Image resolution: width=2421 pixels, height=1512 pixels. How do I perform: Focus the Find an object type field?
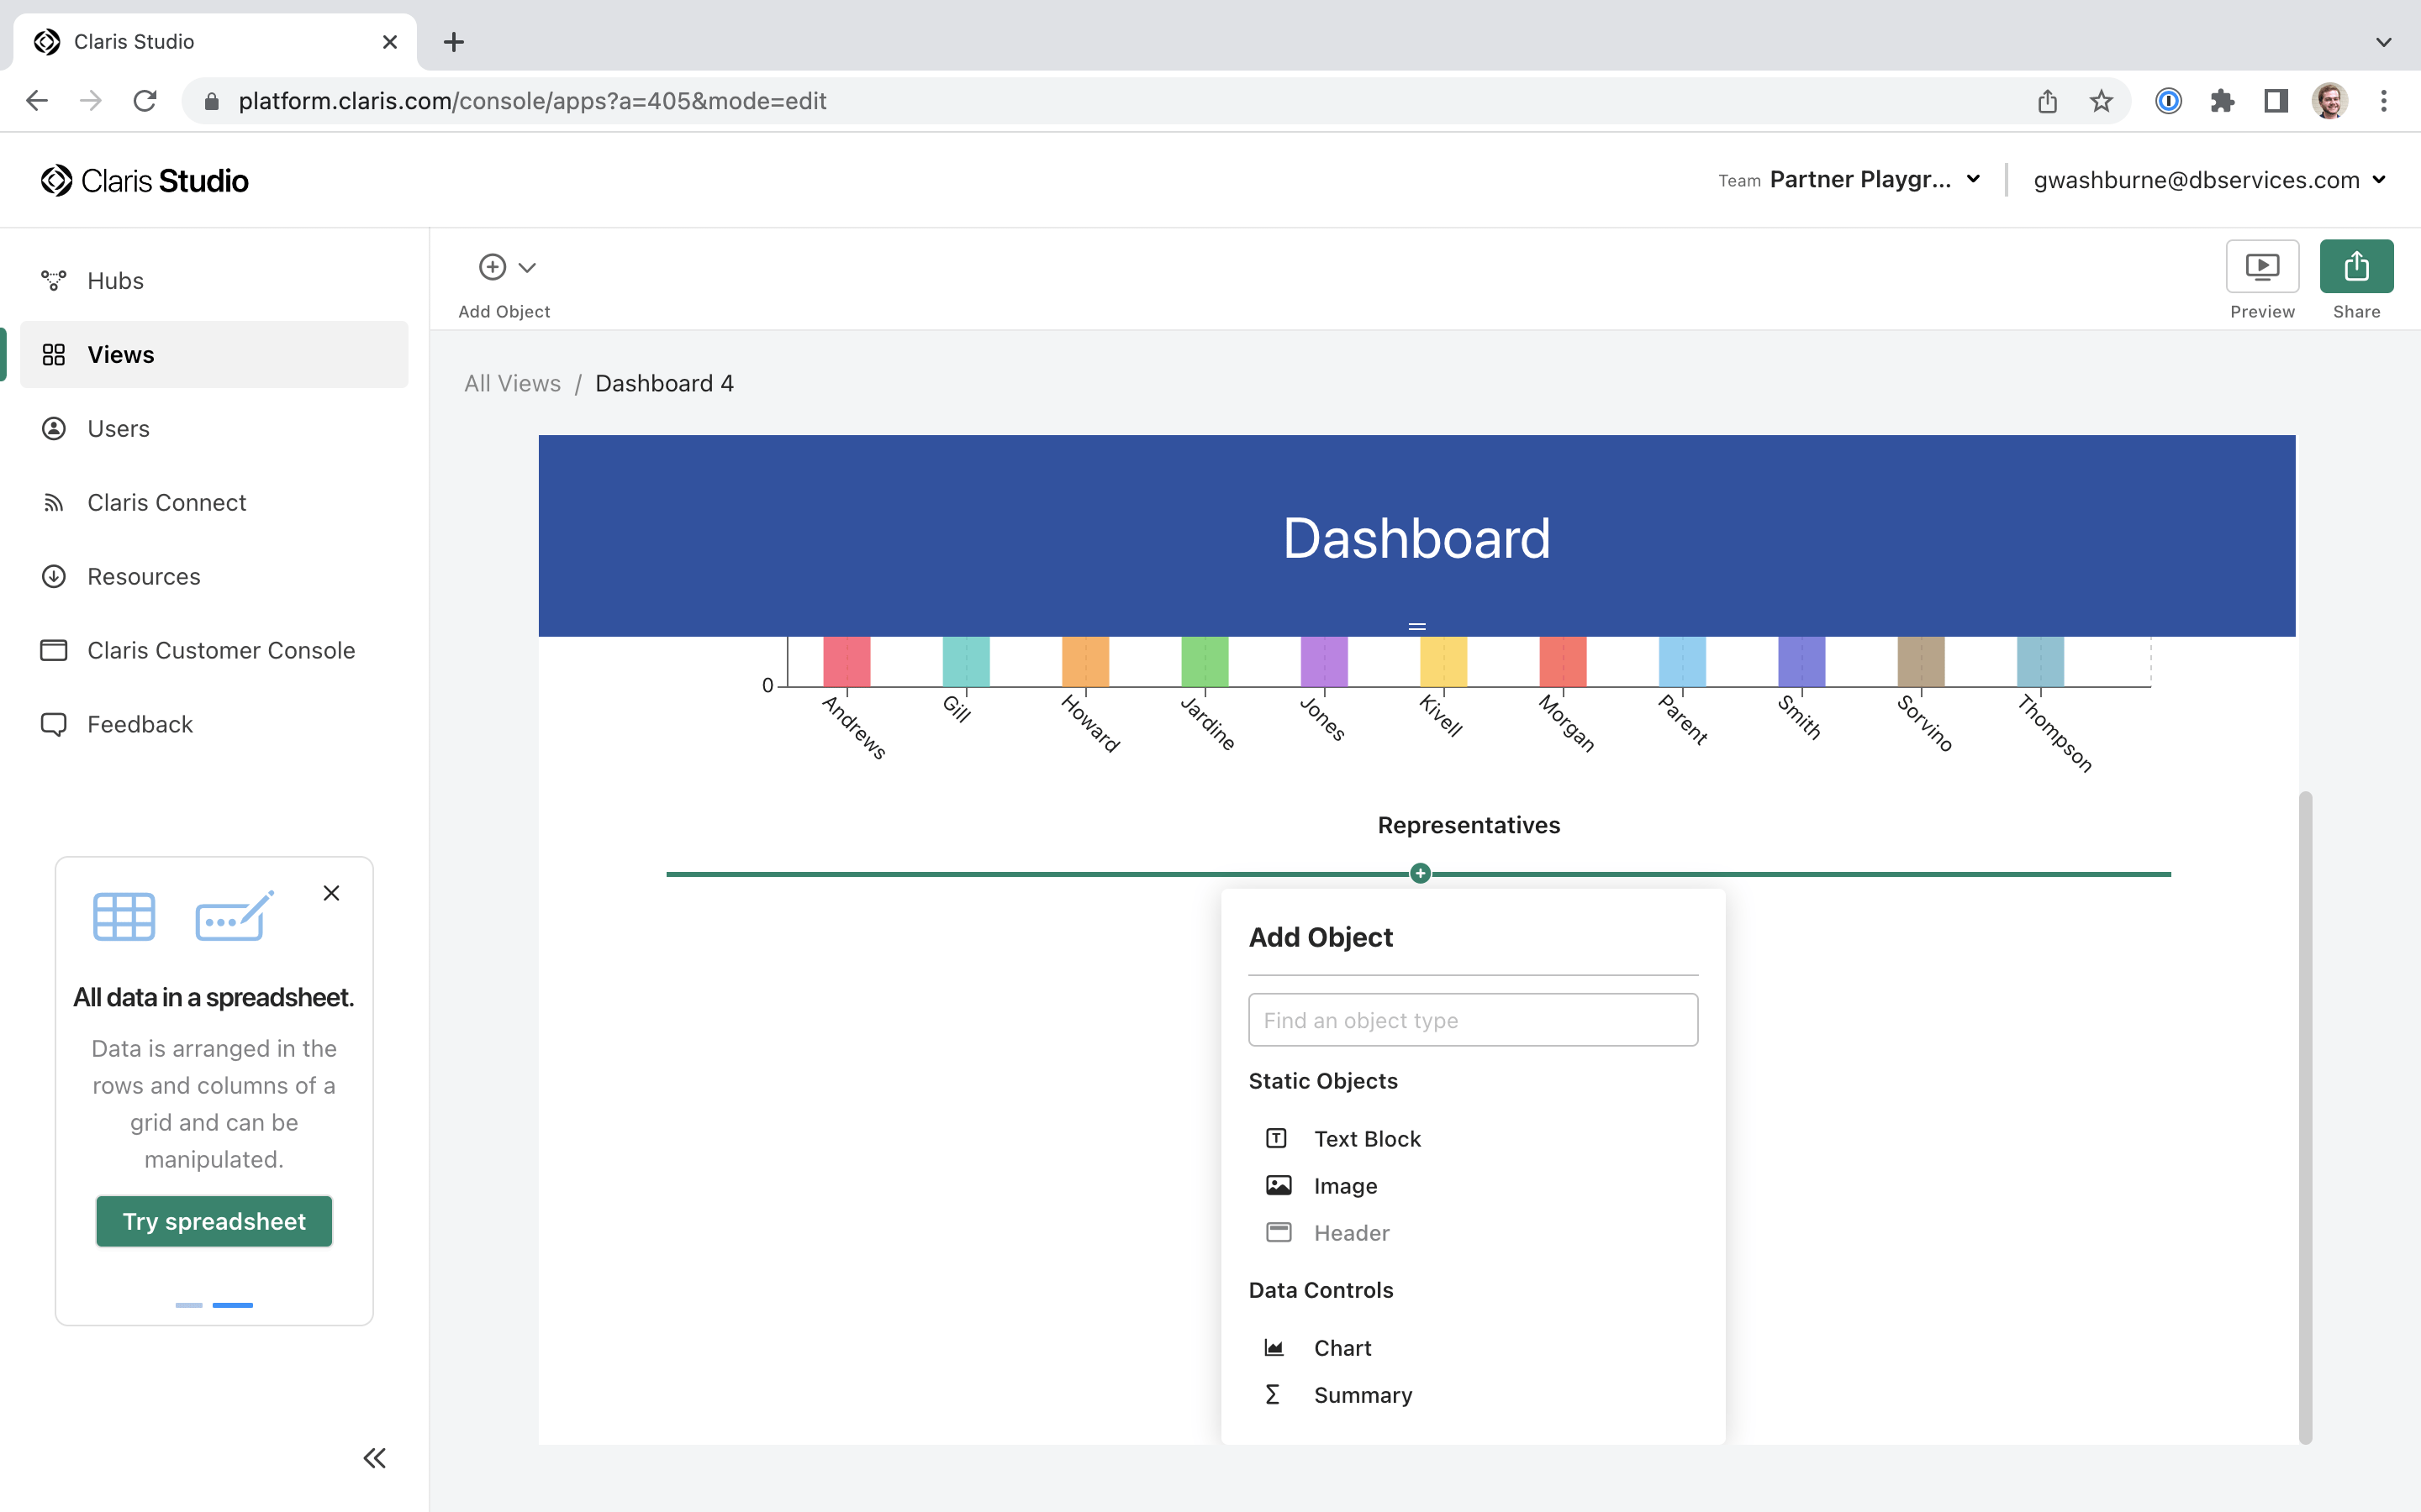point(1473,1020)
